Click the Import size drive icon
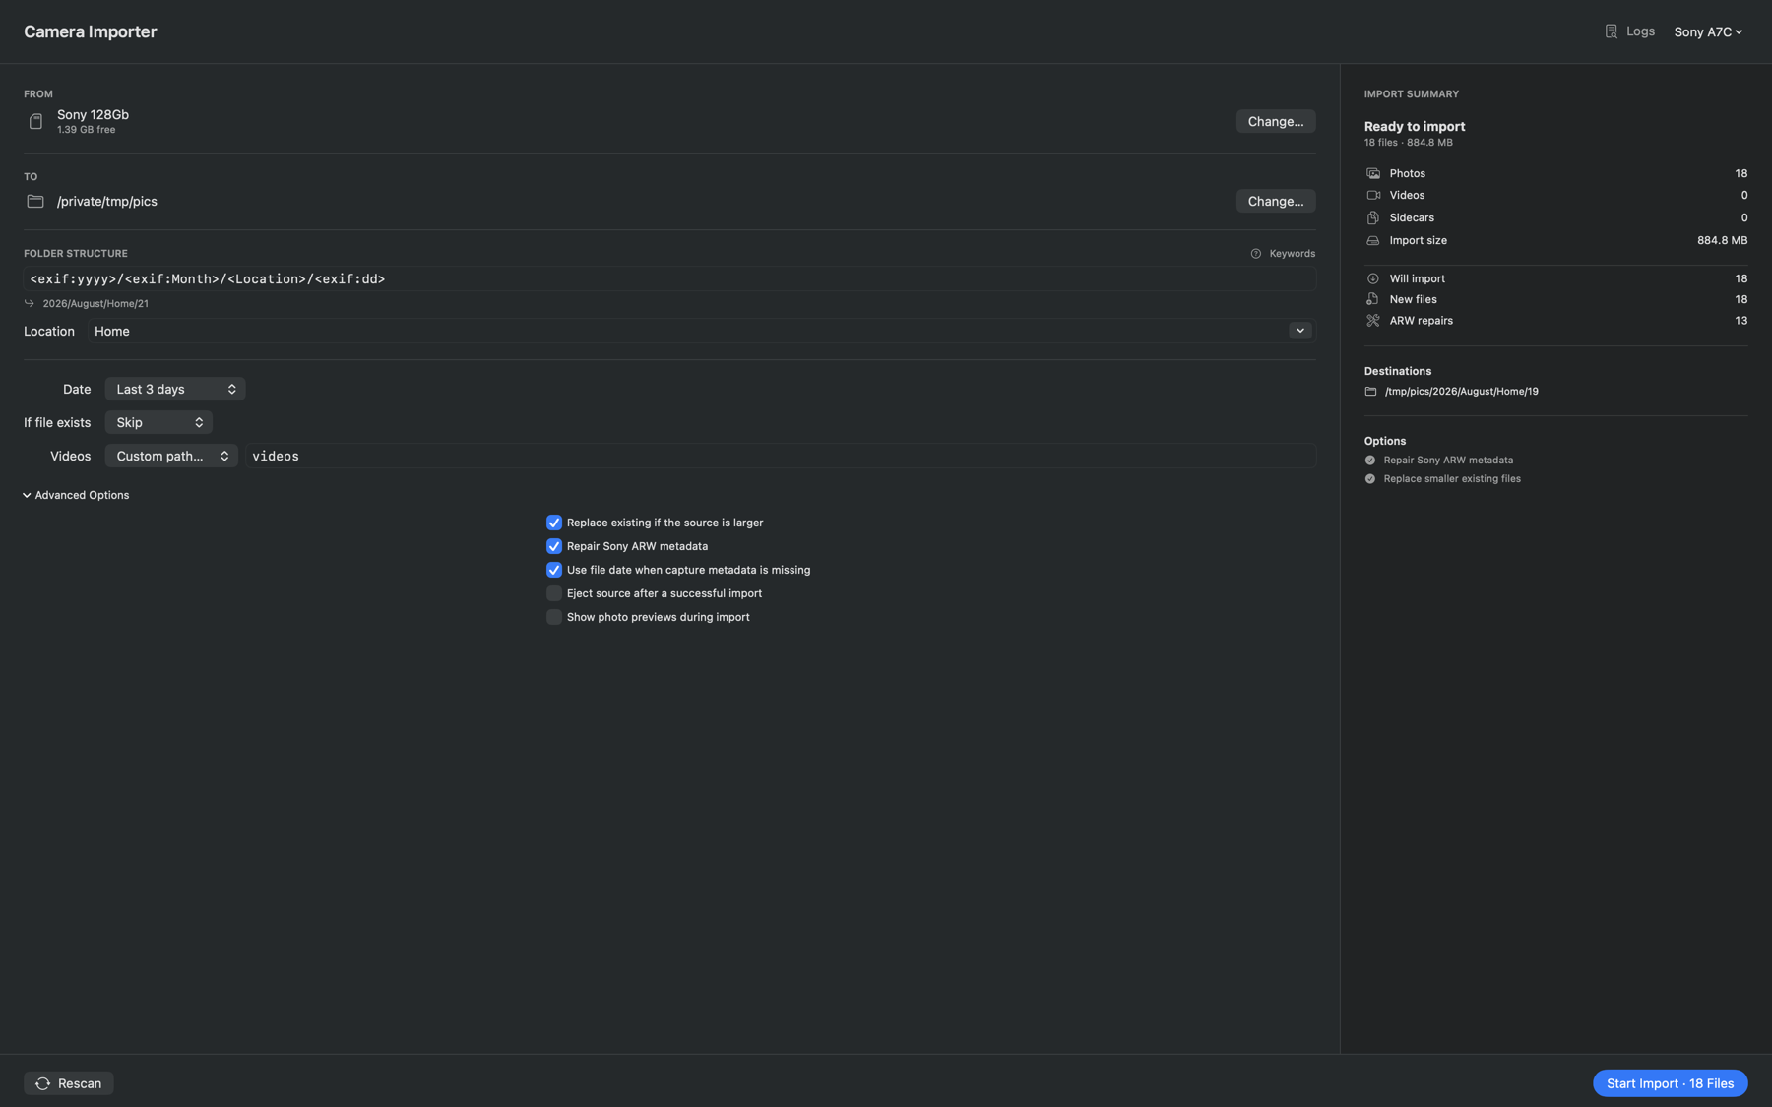This screenshot has width=1772, height=1107. (1372, 240)
